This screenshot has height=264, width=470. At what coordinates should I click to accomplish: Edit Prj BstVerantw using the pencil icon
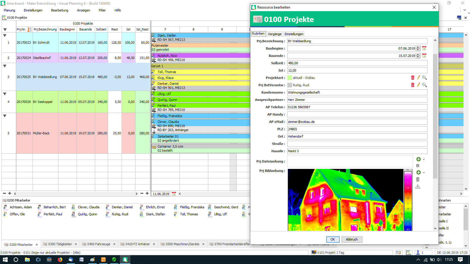pyautogui.click(x=419, y=85)
